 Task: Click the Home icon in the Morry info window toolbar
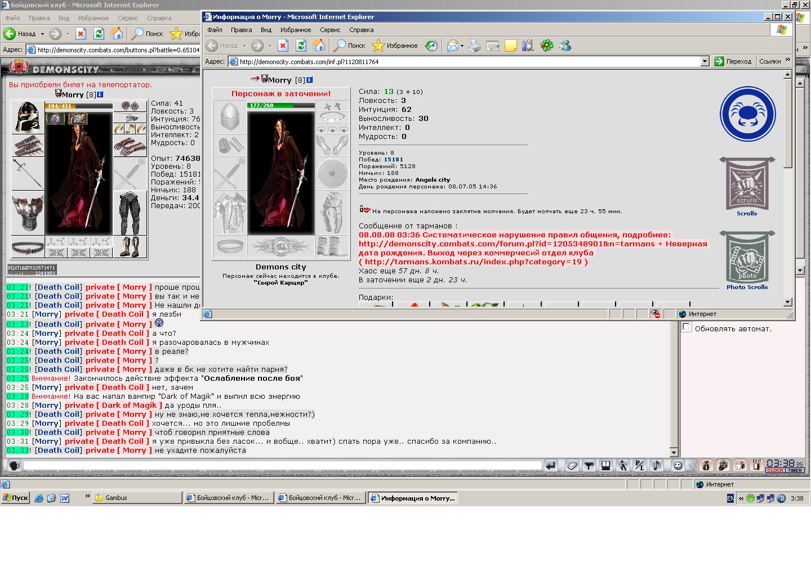(x=319, y=46)
